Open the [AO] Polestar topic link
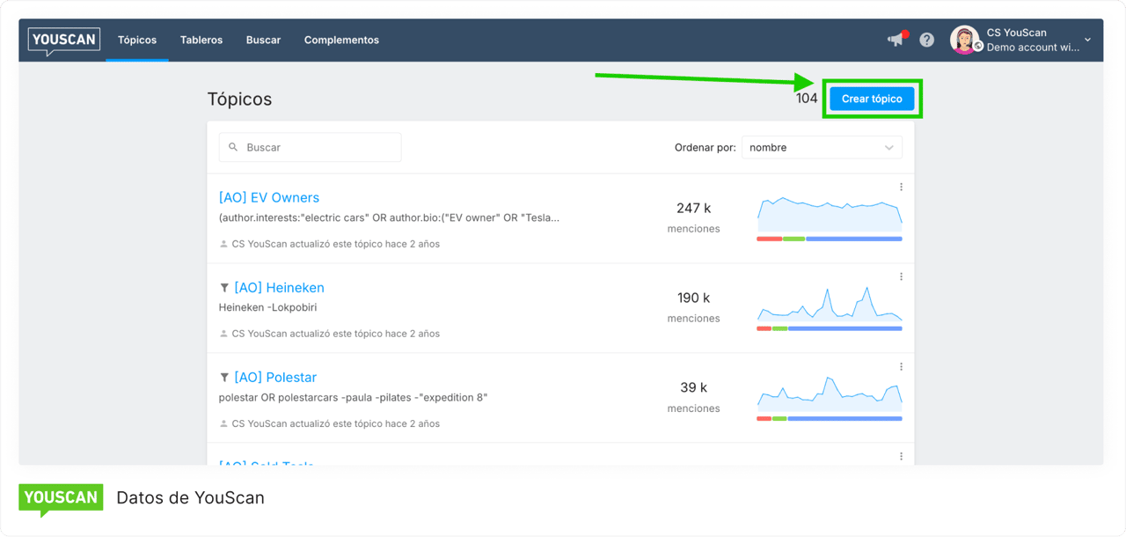This screenshot has width=1126, height=537. [x=274, y=378]
